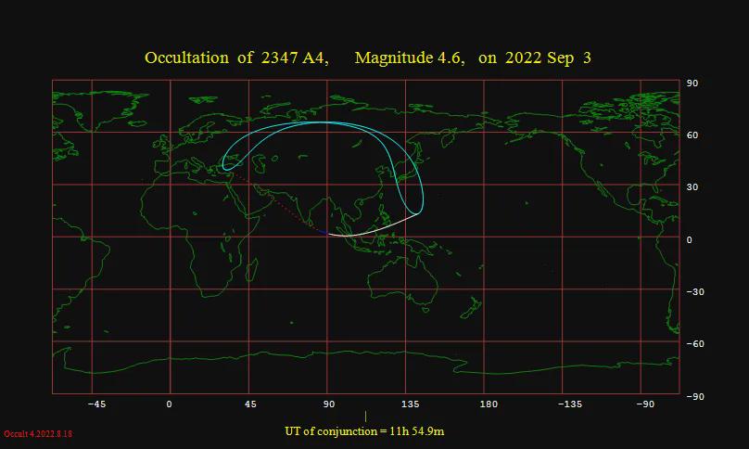The width and height of the screenshot is (749, 449).
Task: Click the date "2022 Sep 3" in the title
Action: coord(548,58)
